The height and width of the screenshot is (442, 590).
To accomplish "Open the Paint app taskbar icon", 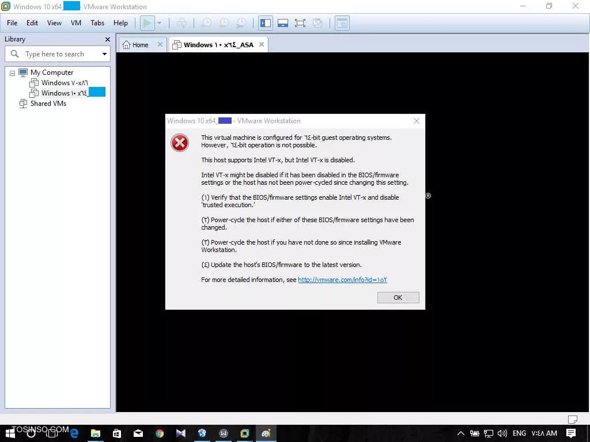I will [266, 433].
